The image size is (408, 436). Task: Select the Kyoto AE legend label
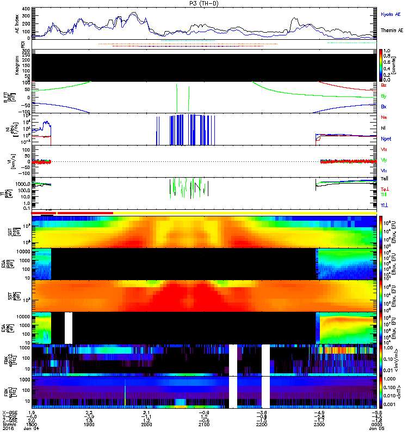point(391,14)
